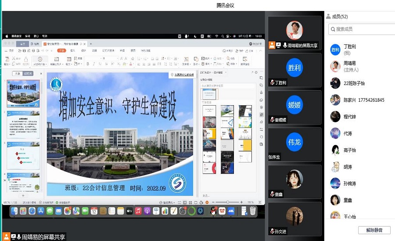
Task: Select the second slide thumbnail
Action: click(23, 125)
